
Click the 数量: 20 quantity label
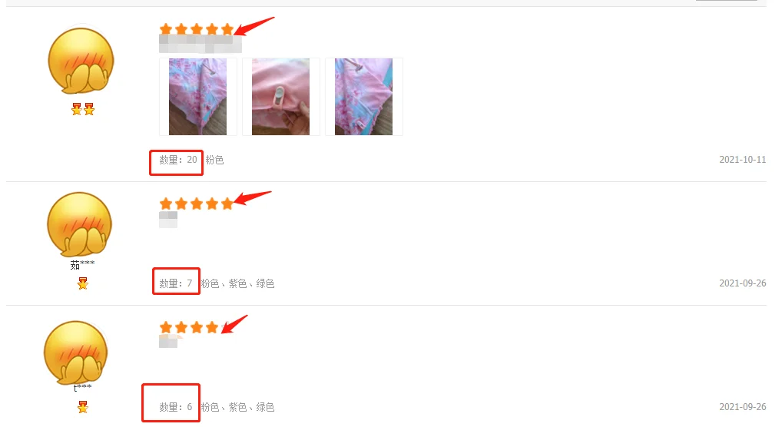(x=178, y=160)
